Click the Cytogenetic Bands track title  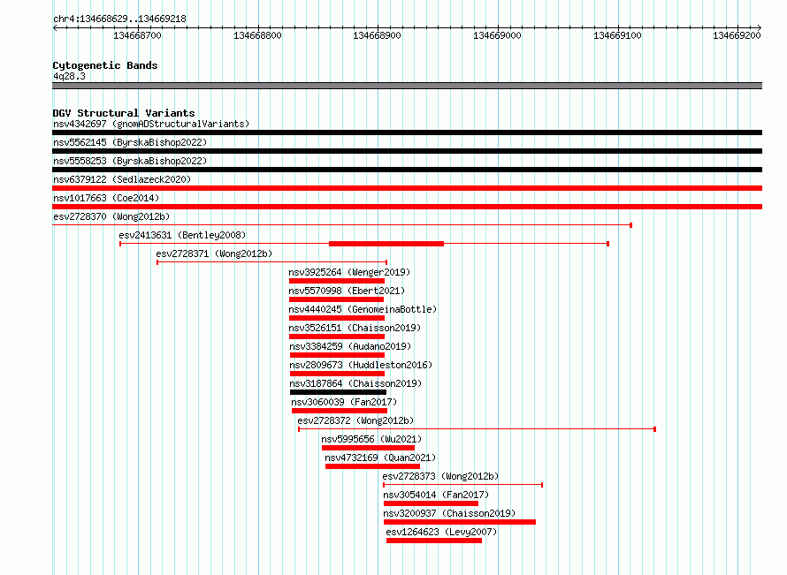[x=105, y=65]
